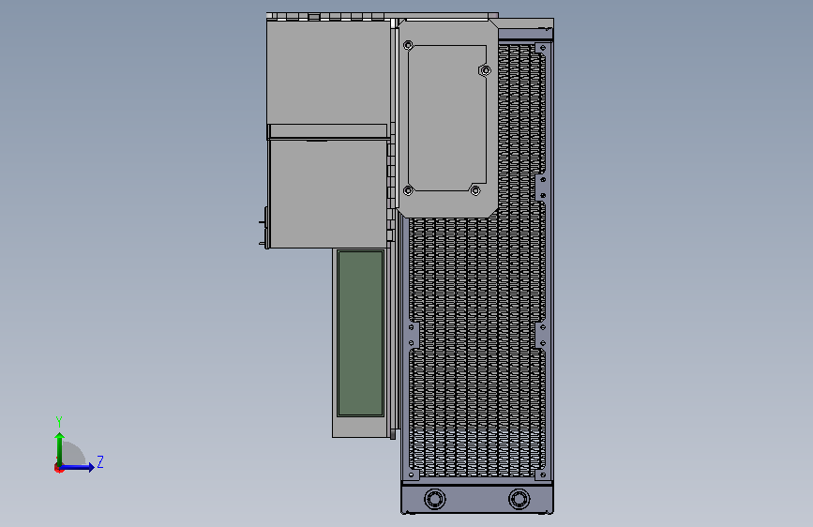Select the bottom-left screw on the pump cover plate
This screenshot has height=527, width=813.
pos(408,190)
